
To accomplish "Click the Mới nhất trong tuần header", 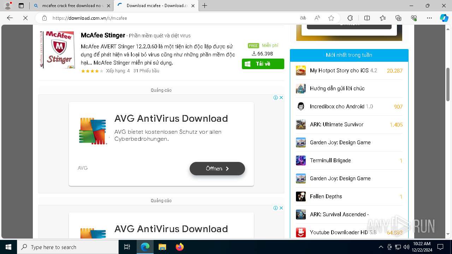I will 349,55.
